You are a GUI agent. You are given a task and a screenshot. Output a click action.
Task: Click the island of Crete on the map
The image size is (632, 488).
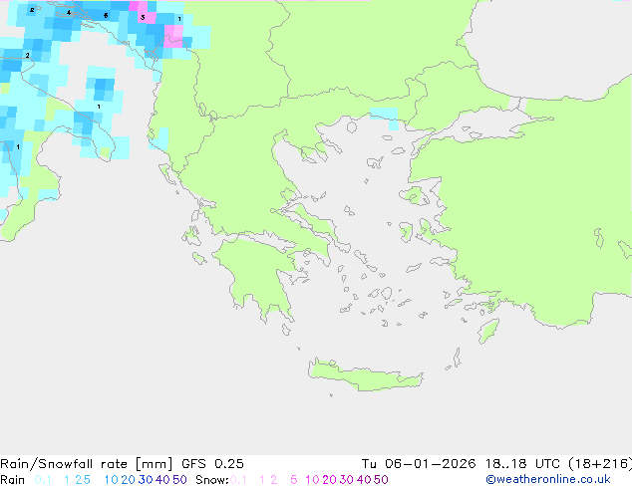[x=365, y=376]
